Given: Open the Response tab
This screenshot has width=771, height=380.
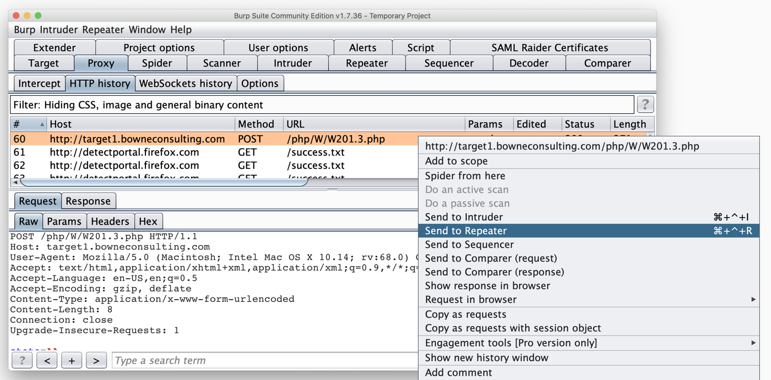Looking at the screenshot, I should (x=88, y=201).
